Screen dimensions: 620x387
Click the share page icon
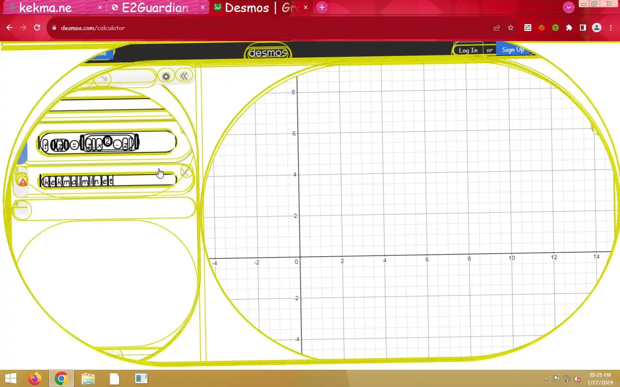[497, 28]
